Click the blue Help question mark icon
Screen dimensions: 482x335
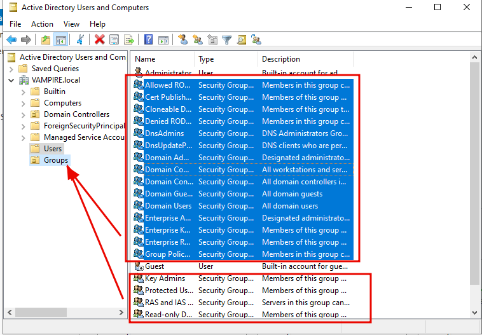[148, 39]
